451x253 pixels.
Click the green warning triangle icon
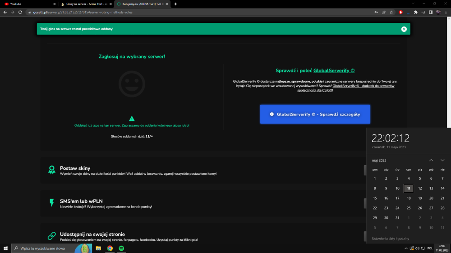[132, 118]
